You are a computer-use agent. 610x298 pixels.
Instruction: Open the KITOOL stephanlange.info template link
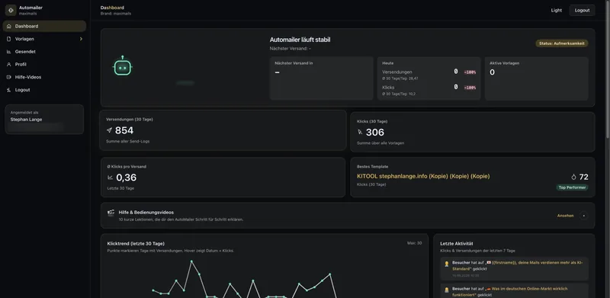423,176
